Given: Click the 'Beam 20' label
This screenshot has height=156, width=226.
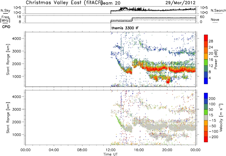Looking at the screenshot, I should [x=111, y=3].
